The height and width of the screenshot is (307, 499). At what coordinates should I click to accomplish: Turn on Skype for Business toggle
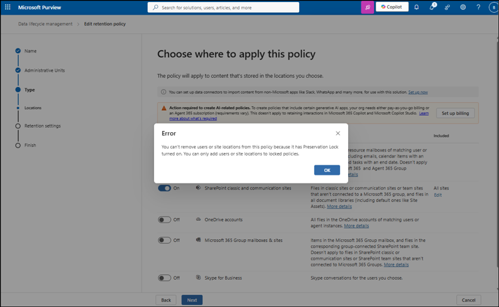165,278
